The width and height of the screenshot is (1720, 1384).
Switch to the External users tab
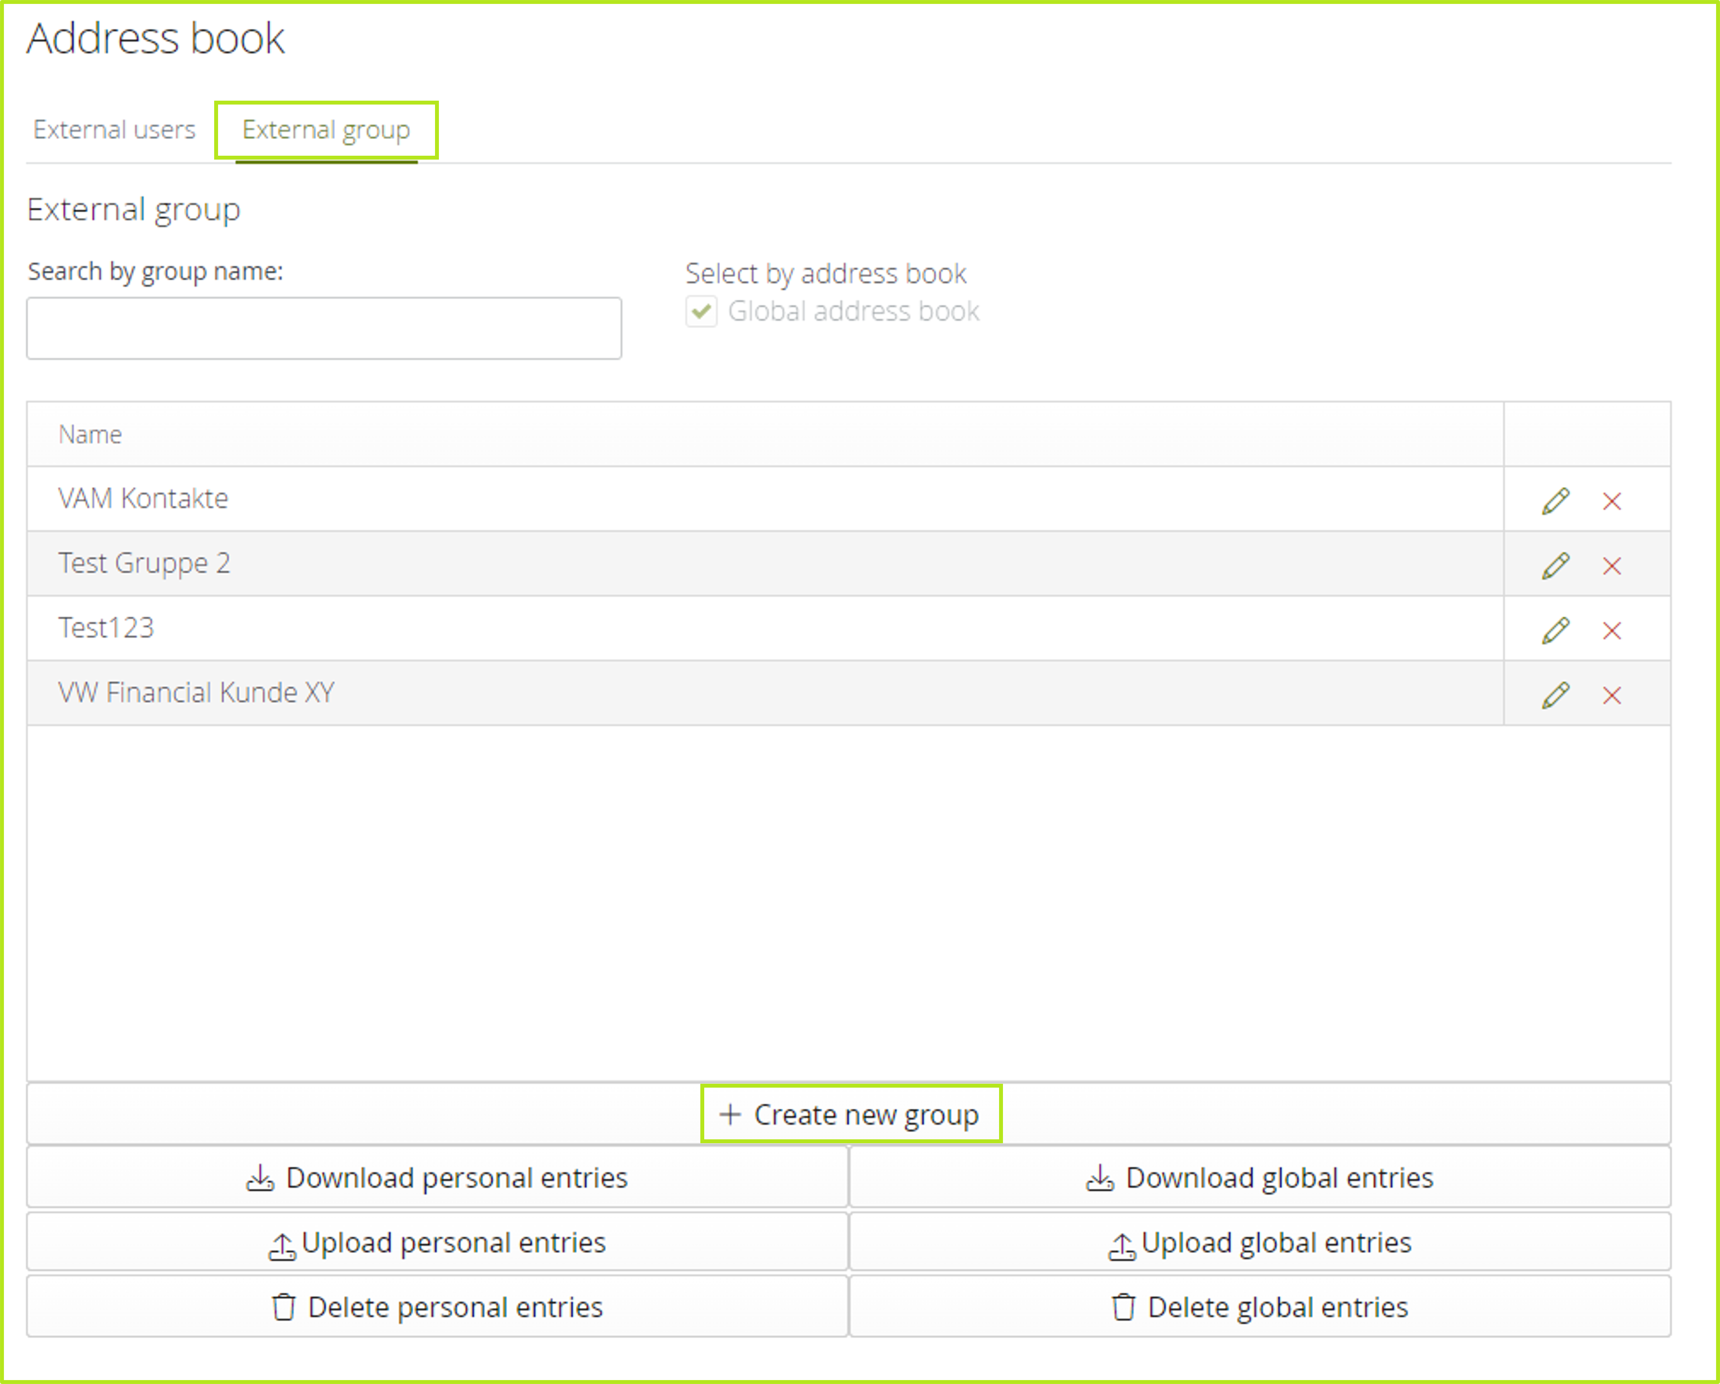[113, 127]
